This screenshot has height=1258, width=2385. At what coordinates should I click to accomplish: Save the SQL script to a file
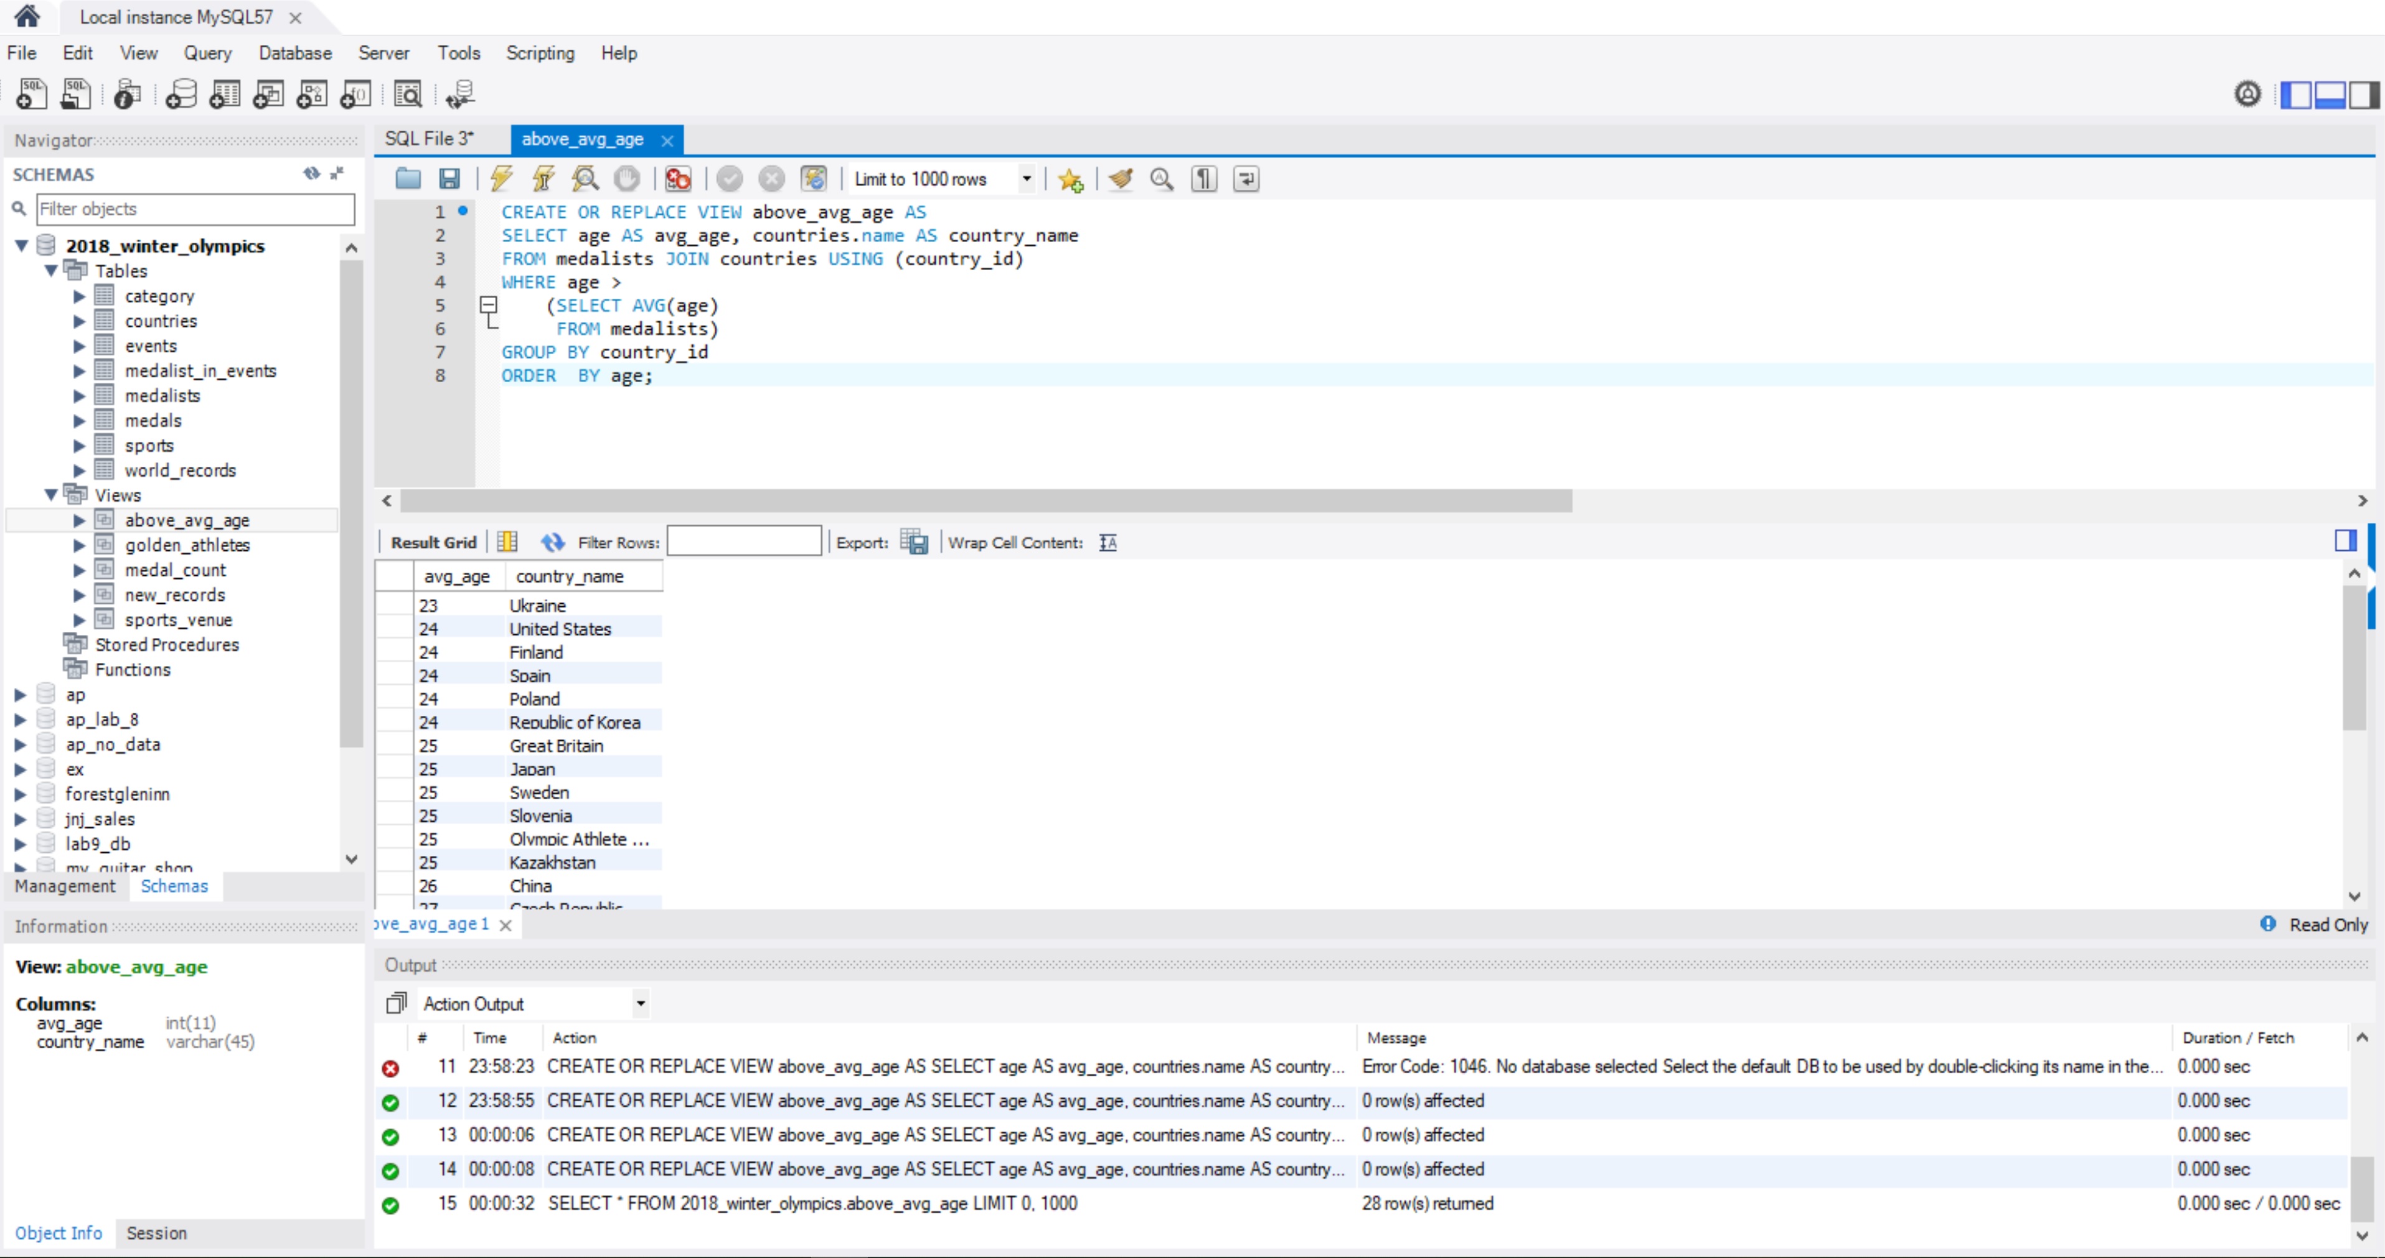[x=451, y=179]
